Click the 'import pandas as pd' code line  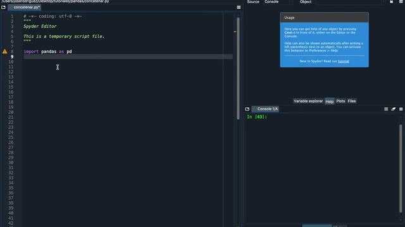click(48, 52)
